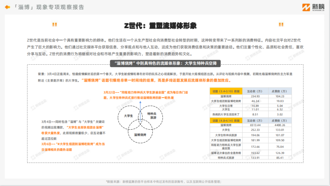This screenshot has height=186, width=330.
Task: Click the 同程助力特种兵大学生游遍全国 table row label
Action: (226, 146)
